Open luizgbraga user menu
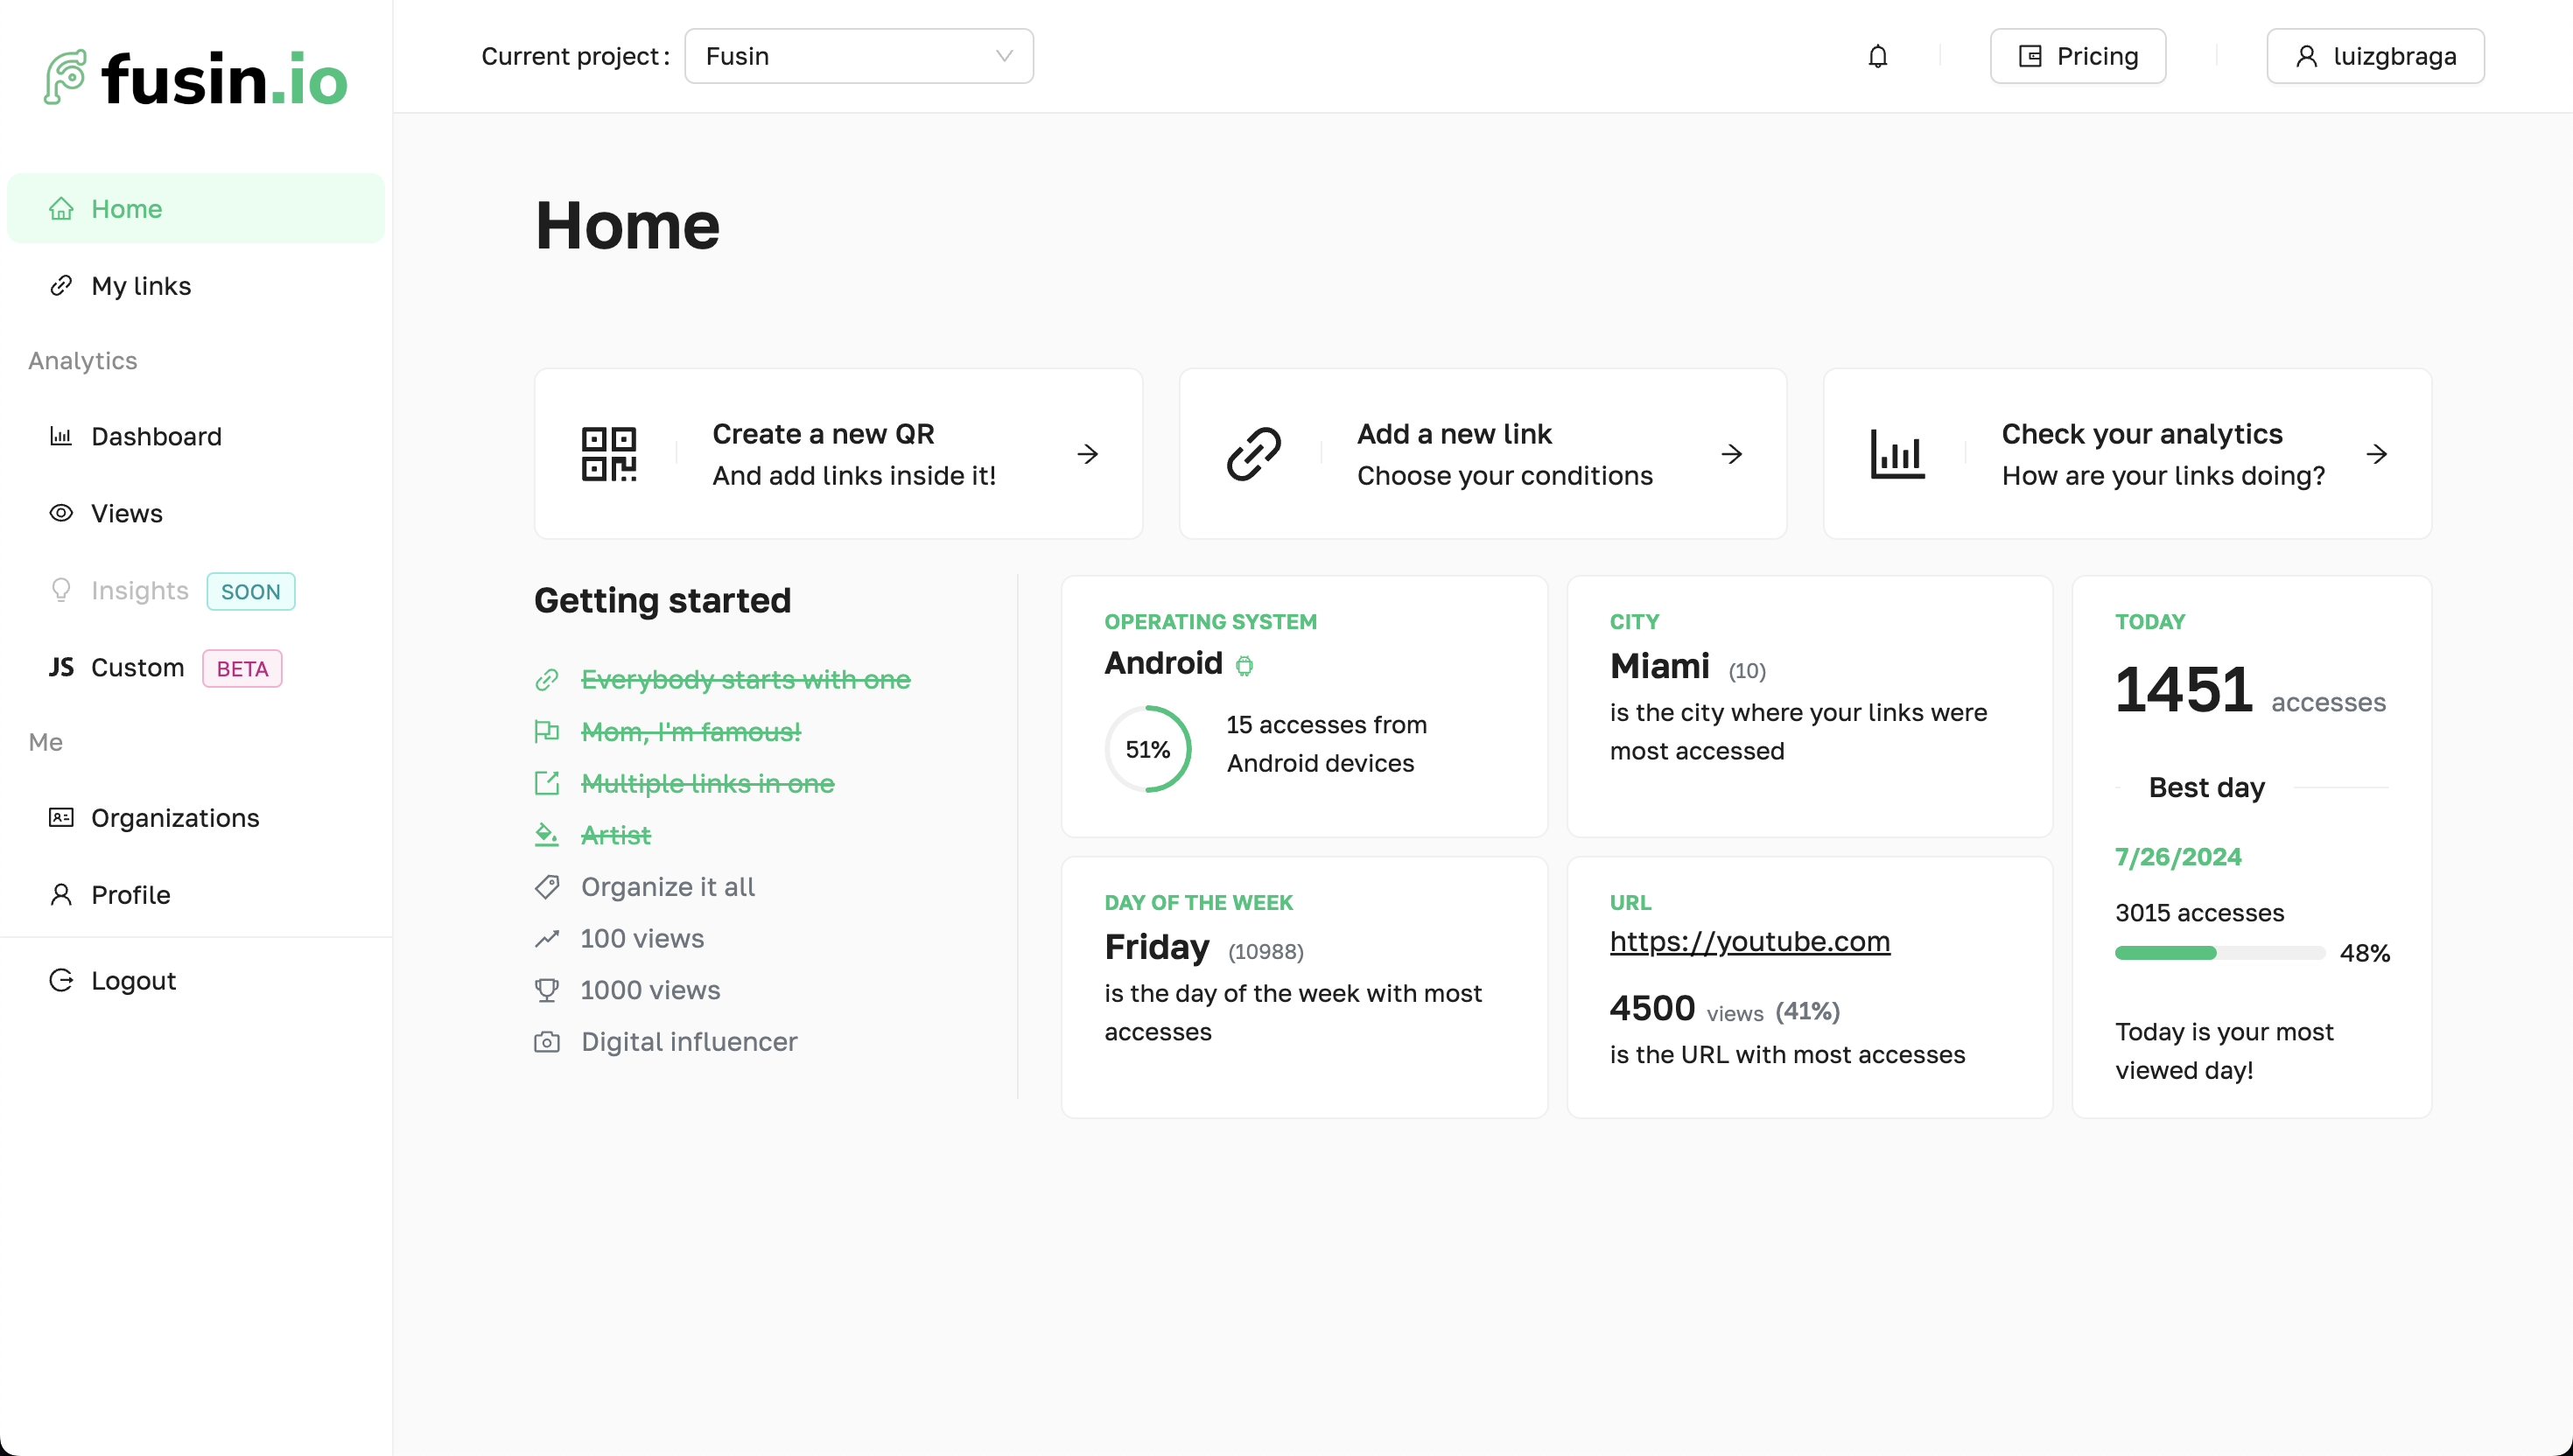 pos(2375,56)
